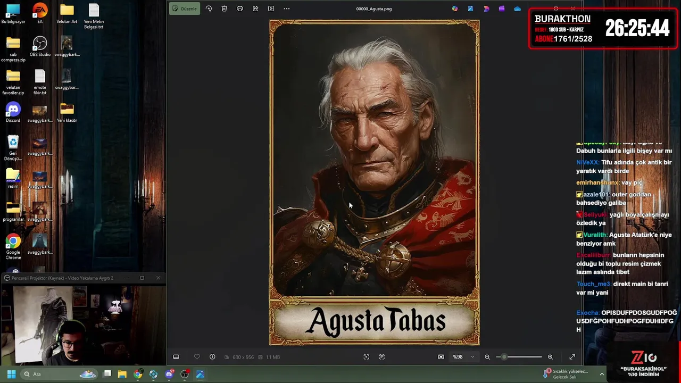681x383 pixels.
Task: Click the Düzenle edit button in Photos
Action: 185,9
